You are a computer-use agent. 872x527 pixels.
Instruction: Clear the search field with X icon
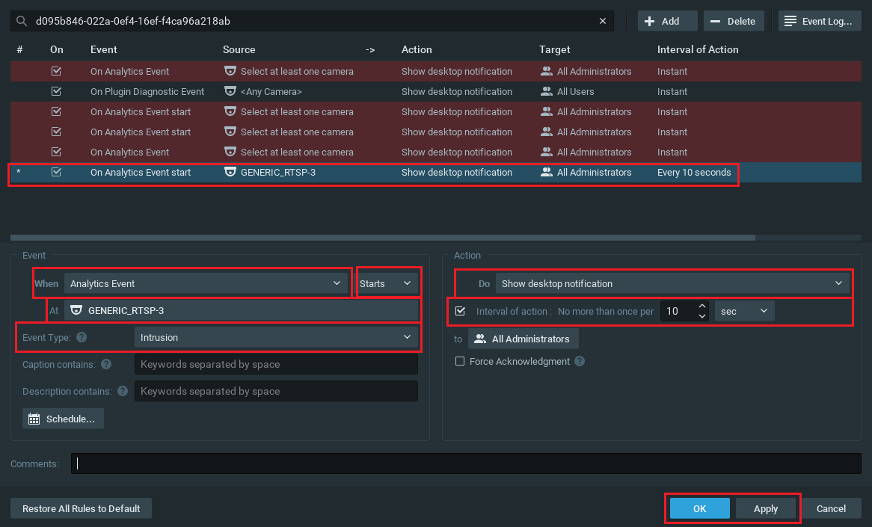(603, 21)
